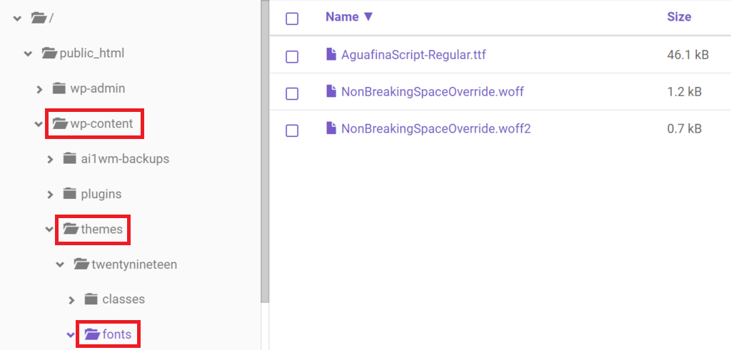Click the ai1wm-backups folder icon
This screenshot has height=350, width=731.
(x=69, y=158)
